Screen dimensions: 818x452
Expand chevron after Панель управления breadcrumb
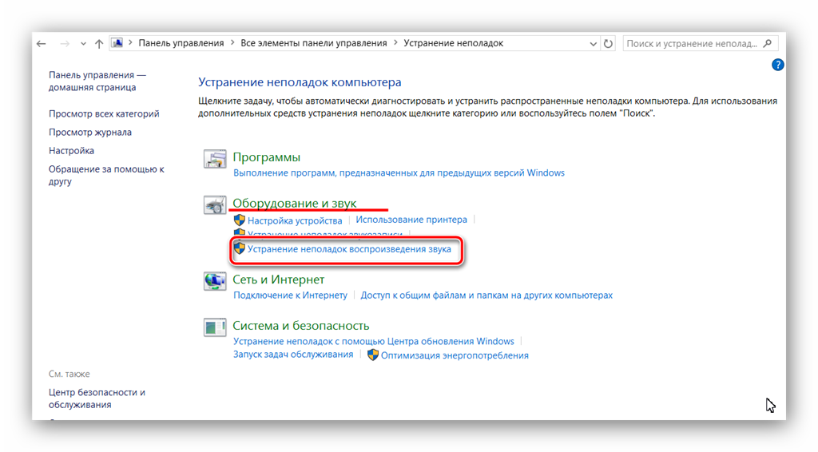coord(232,43)
